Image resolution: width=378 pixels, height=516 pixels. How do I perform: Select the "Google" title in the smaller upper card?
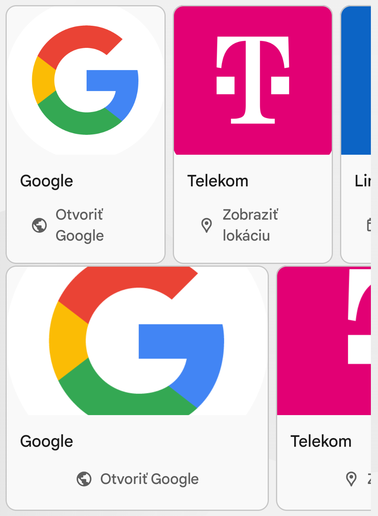coord(47,181)
